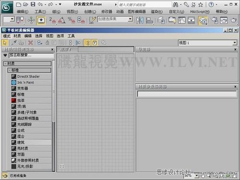This screenshot has width=240, height=180.
Task: Collapse the 材质 group in browser
Action: [27, 63]
